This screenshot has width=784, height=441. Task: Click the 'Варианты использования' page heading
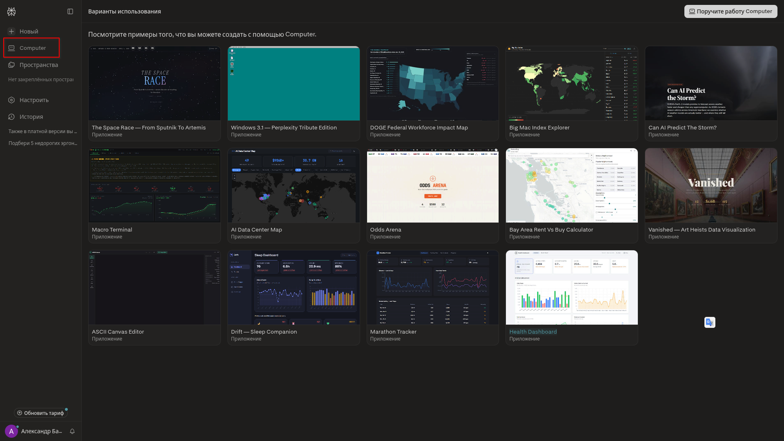coord(125,11)
